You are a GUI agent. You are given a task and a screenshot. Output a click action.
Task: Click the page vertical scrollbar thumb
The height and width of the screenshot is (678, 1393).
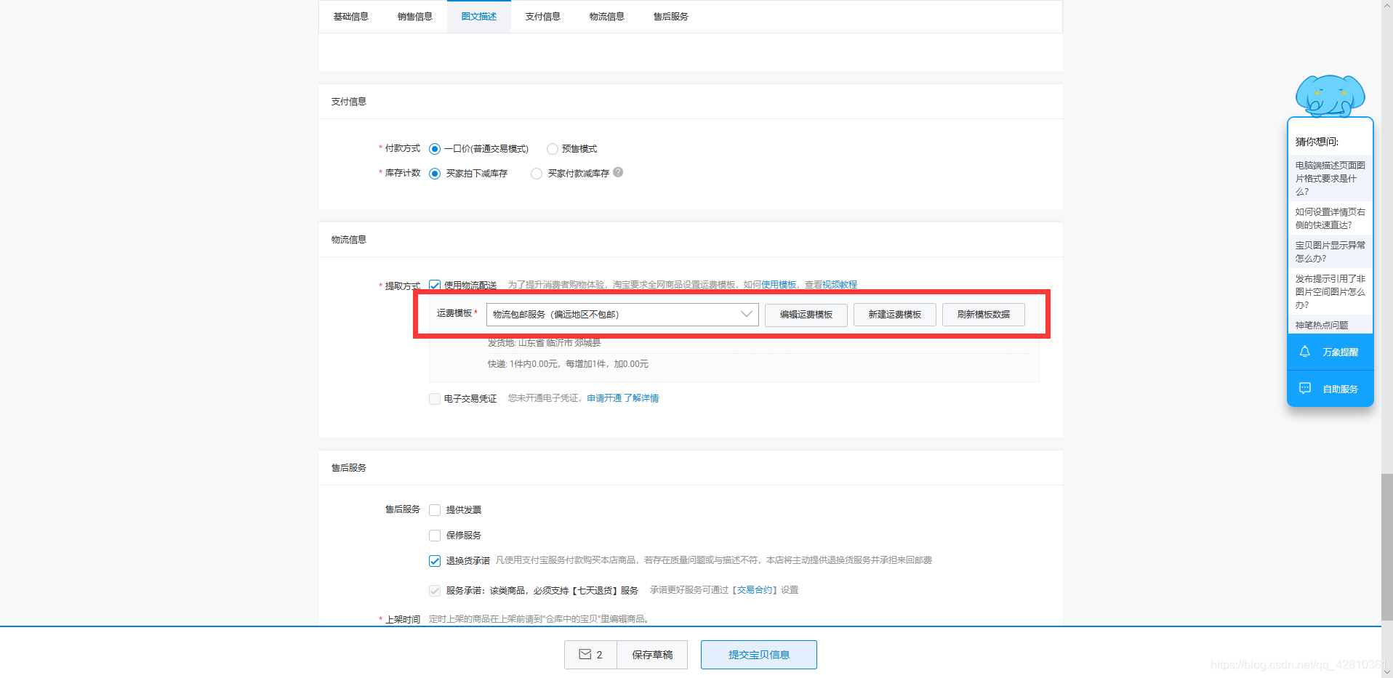pos(1387,546)
